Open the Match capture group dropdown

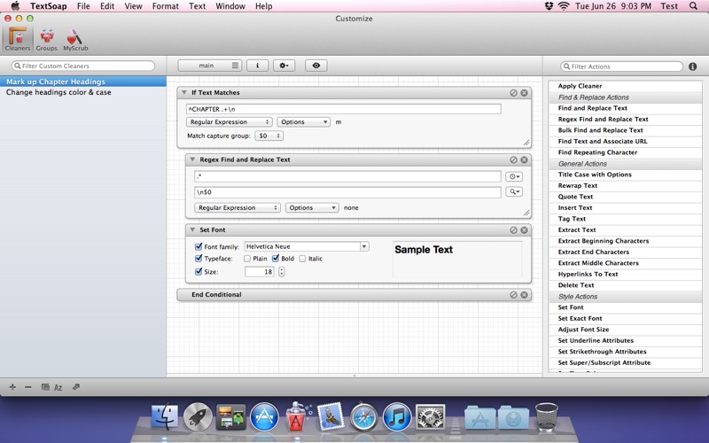[x=269, y=136]
